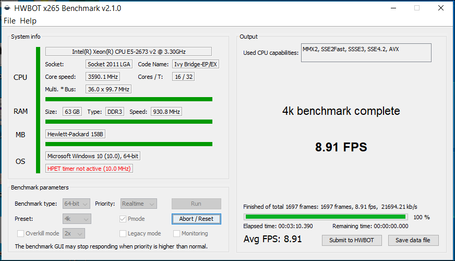Click the Save data file button
455x261 pixels.
point(413,241)
